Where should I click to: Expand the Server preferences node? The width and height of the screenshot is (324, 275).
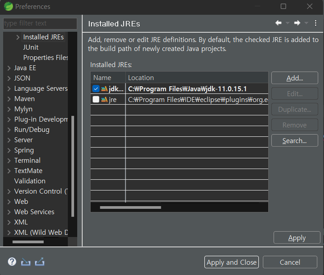click(9, 140)
